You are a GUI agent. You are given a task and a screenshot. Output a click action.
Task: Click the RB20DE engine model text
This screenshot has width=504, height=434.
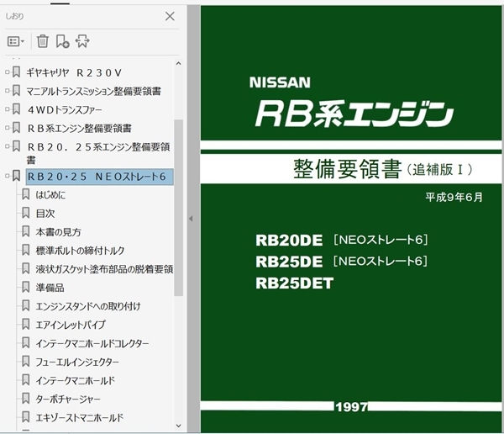click(289, 241)
